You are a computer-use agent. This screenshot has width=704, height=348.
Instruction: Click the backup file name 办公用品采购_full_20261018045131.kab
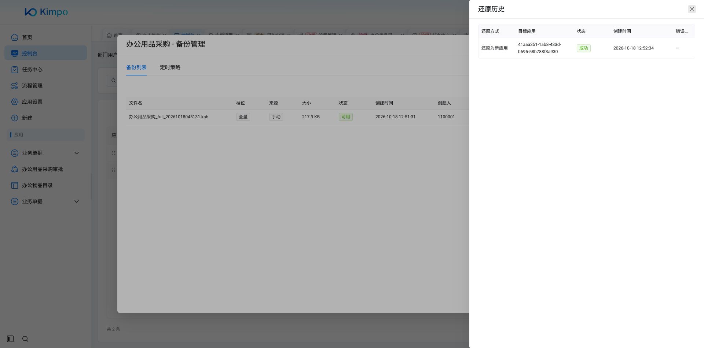(169, 117)
